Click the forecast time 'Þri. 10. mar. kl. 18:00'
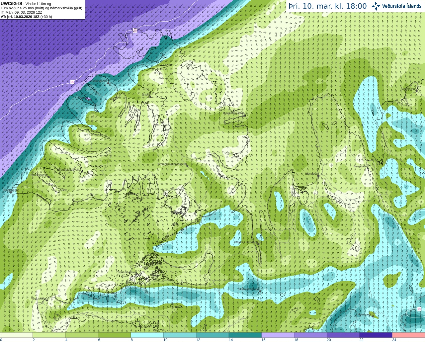Screen dimensions: 425x342 tap(328, 6)
